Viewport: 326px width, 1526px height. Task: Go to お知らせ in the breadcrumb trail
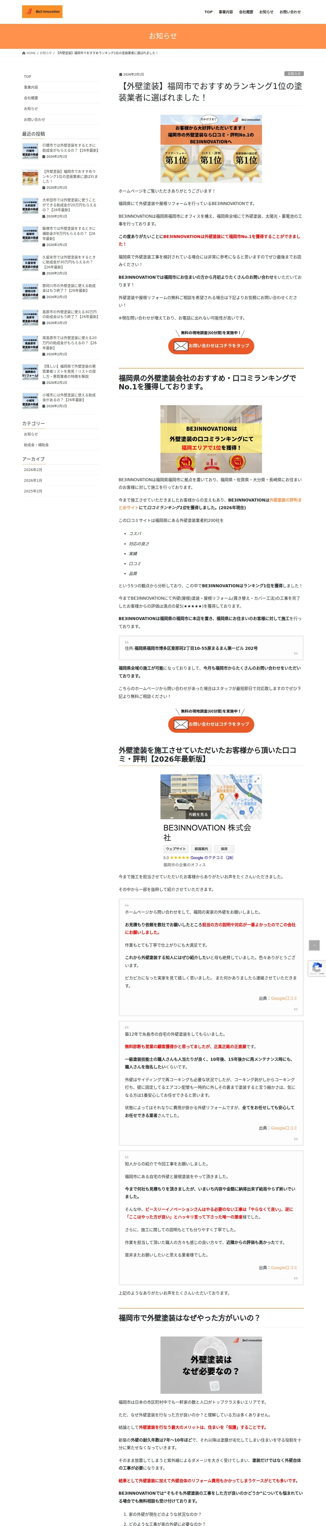[45, 53]
